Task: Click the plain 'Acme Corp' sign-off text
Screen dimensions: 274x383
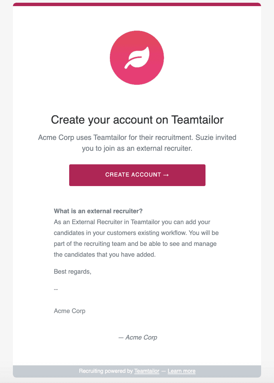Action: tap(70, 311)
